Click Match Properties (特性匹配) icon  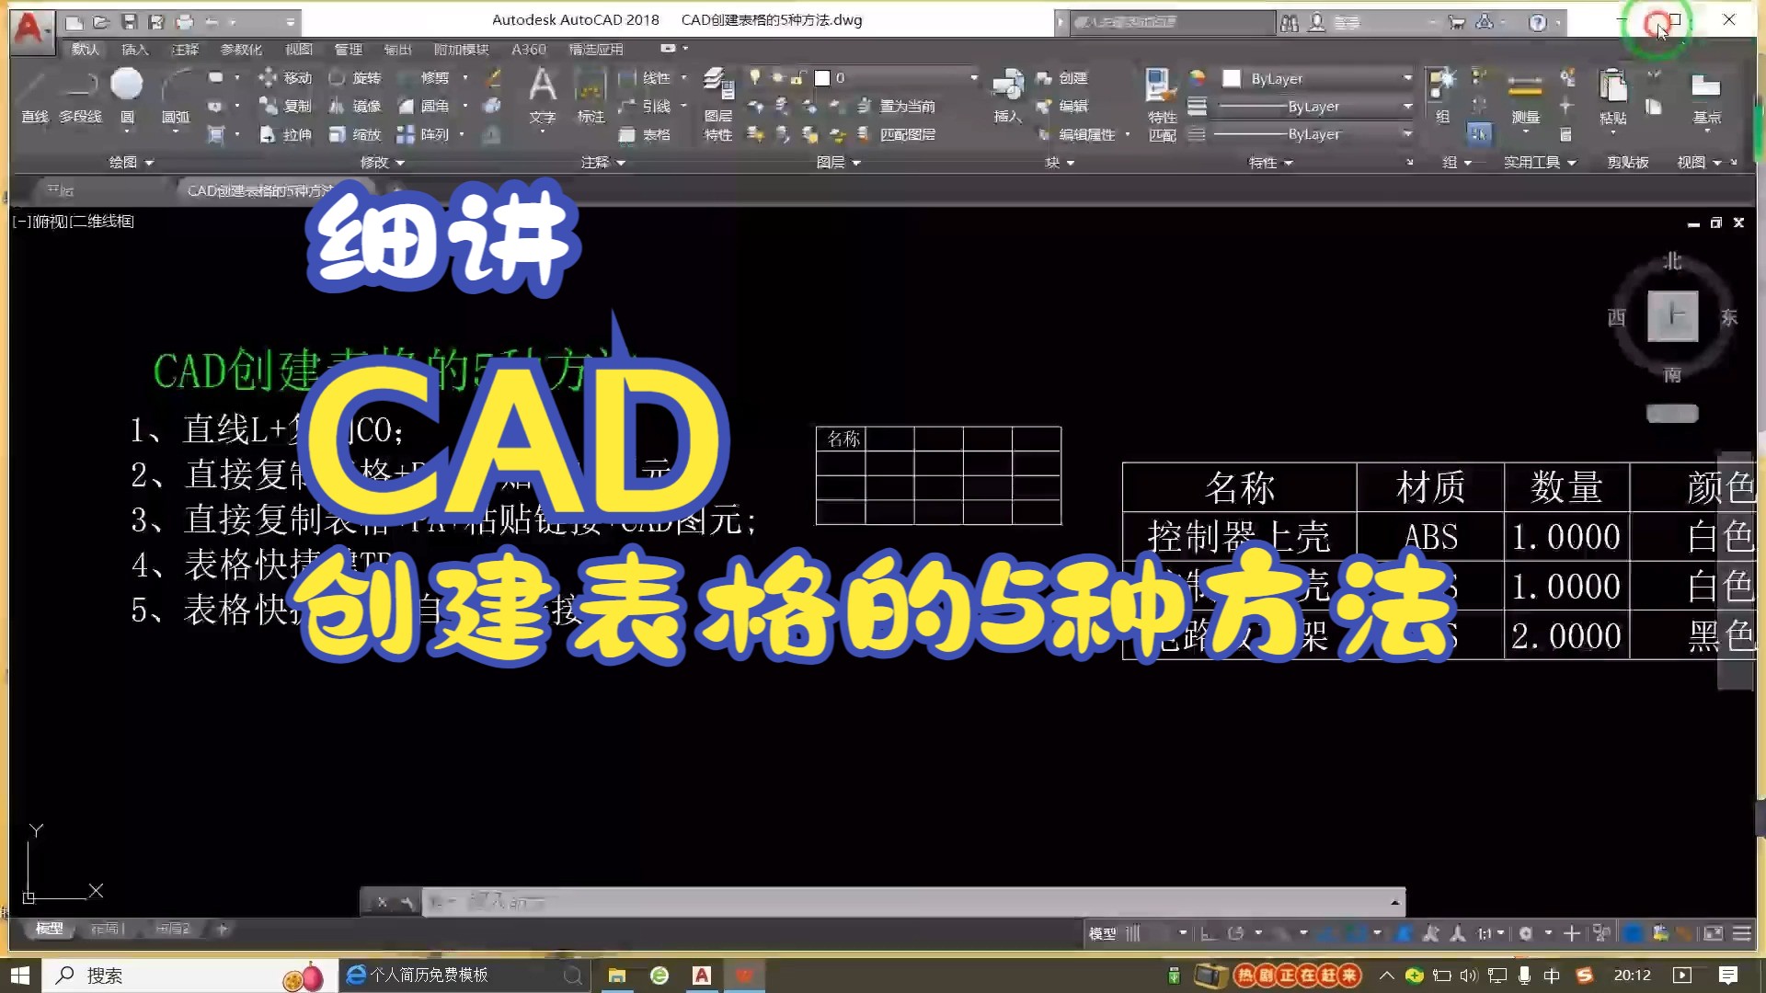pos(1162,103)
